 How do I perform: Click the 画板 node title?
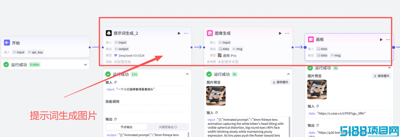320,40
